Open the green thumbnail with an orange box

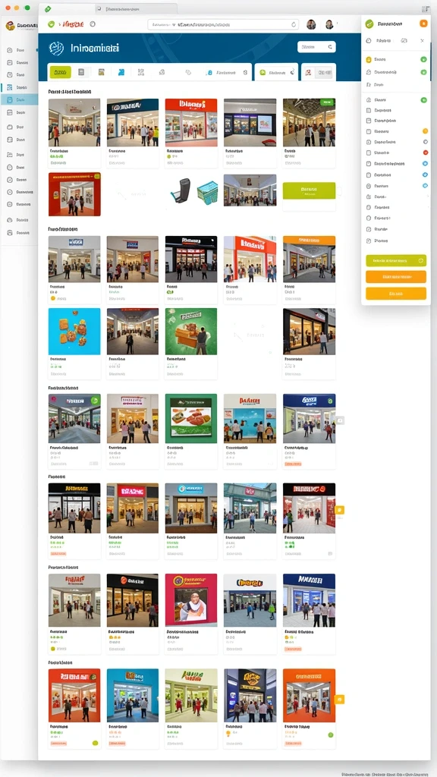tap(191, 332)
